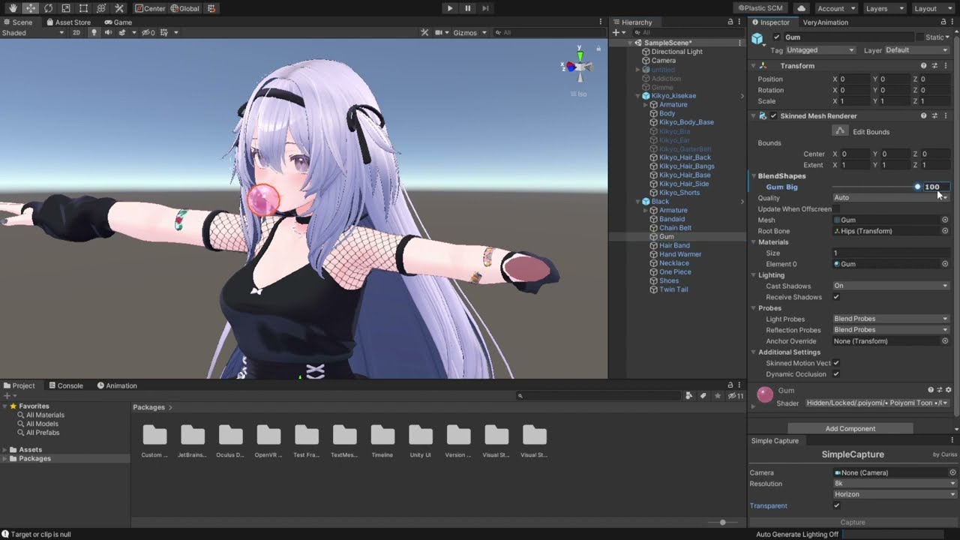Image resolution: width=960 pixels, height=540 pixels.
Task: Open the Cast Shadows dropdown
Action: pos(891,286)
